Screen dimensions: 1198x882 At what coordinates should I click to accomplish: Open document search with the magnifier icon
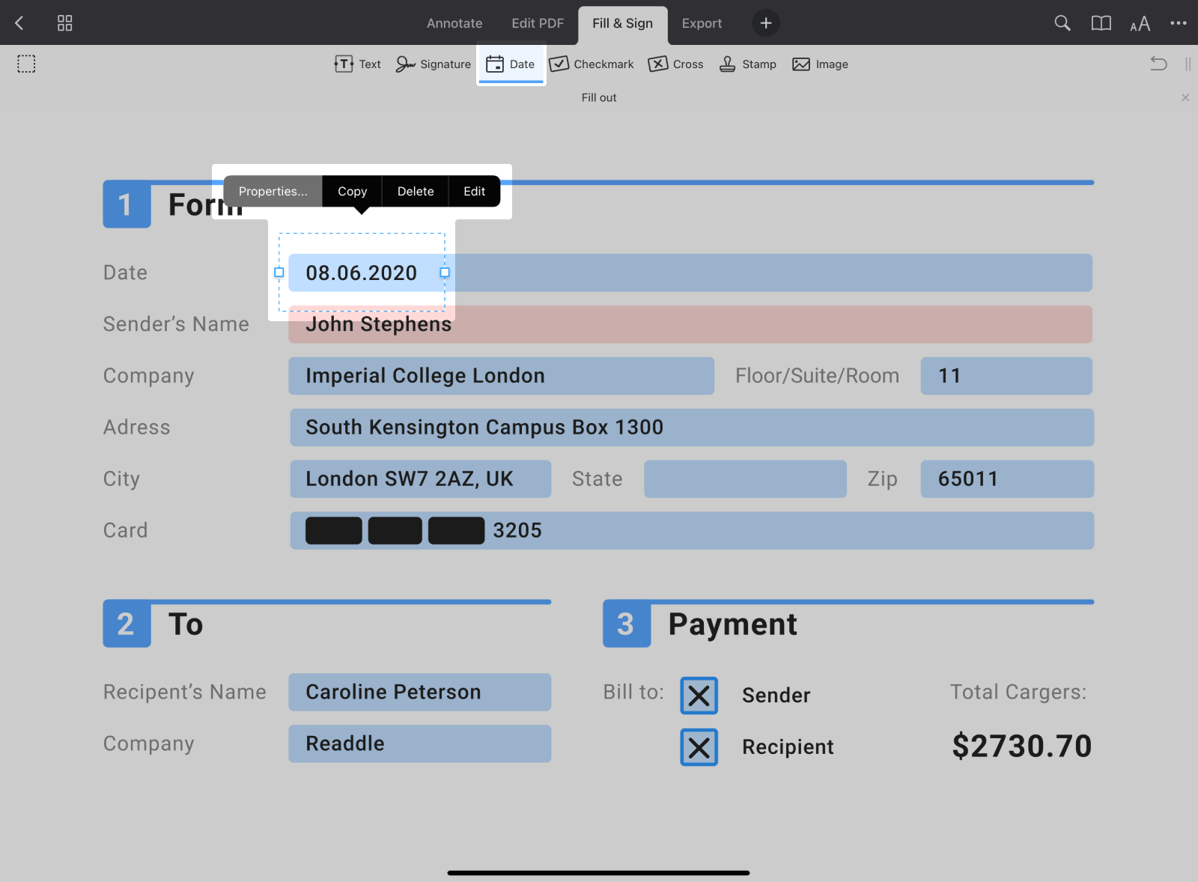(x=1062, y=22)
